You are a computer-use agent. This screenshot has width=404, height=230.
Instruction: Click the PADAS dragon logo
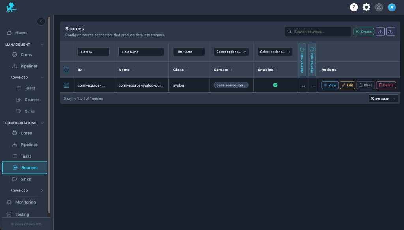pyautogui.click(x=11, y=7)
